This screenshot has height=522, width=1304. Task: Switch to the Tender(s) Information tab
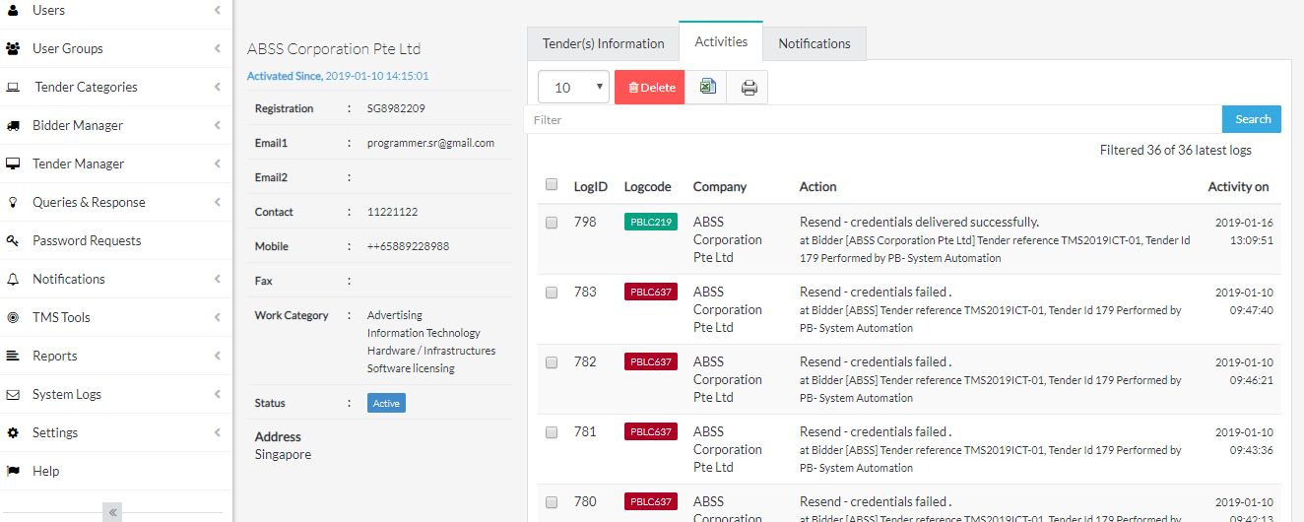pos(603,44)
